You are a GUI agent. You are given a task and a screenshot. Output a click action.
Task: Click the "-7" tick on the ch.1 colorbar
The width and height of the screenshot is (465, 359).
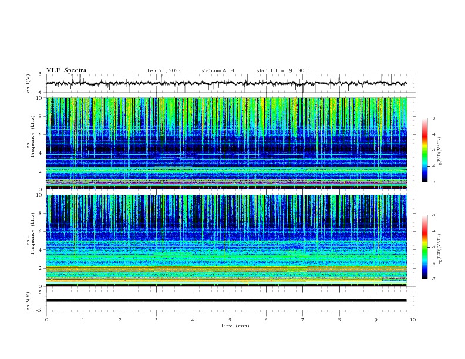[x=433, y=182]
